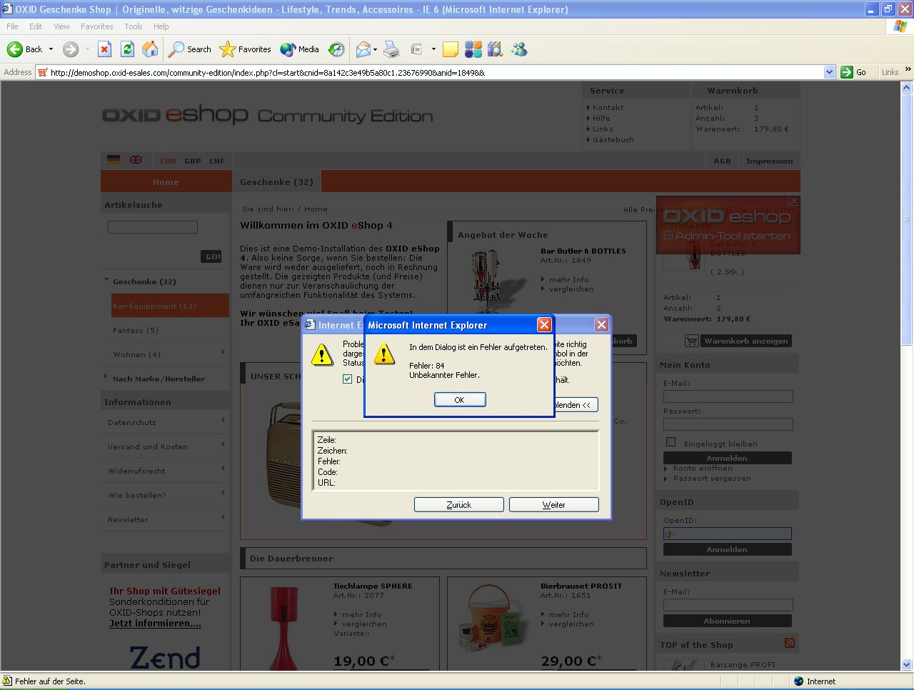This screenshot has width=914, height=690.
Task: Open the address bar URL dropdown
Action: 829,72
